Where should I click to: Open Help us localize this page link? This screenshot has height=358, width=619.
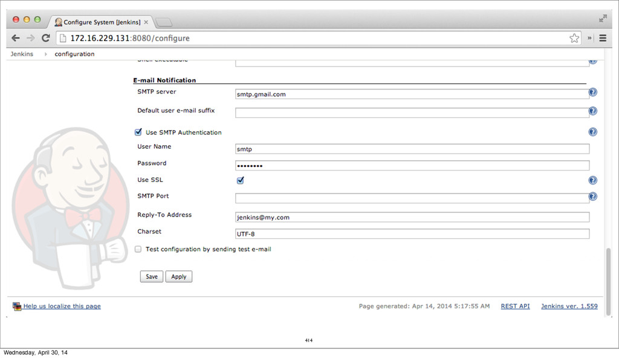[62, 306]
